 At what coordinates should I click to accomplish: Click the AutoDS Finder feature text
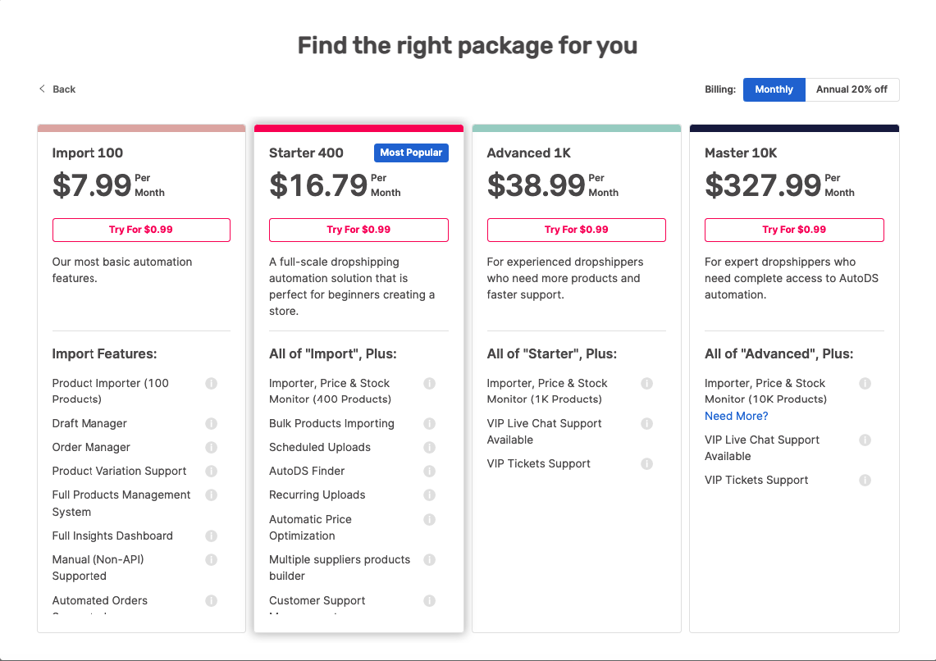point(307,472)
